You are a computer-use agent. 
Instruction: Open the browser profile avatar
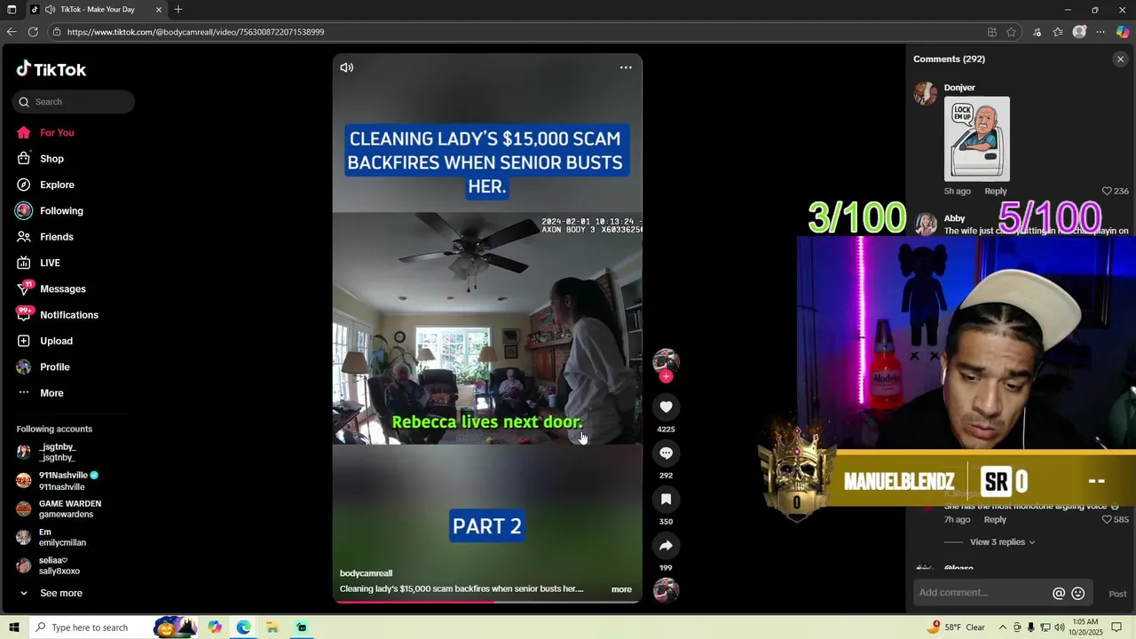[1079, 32]
